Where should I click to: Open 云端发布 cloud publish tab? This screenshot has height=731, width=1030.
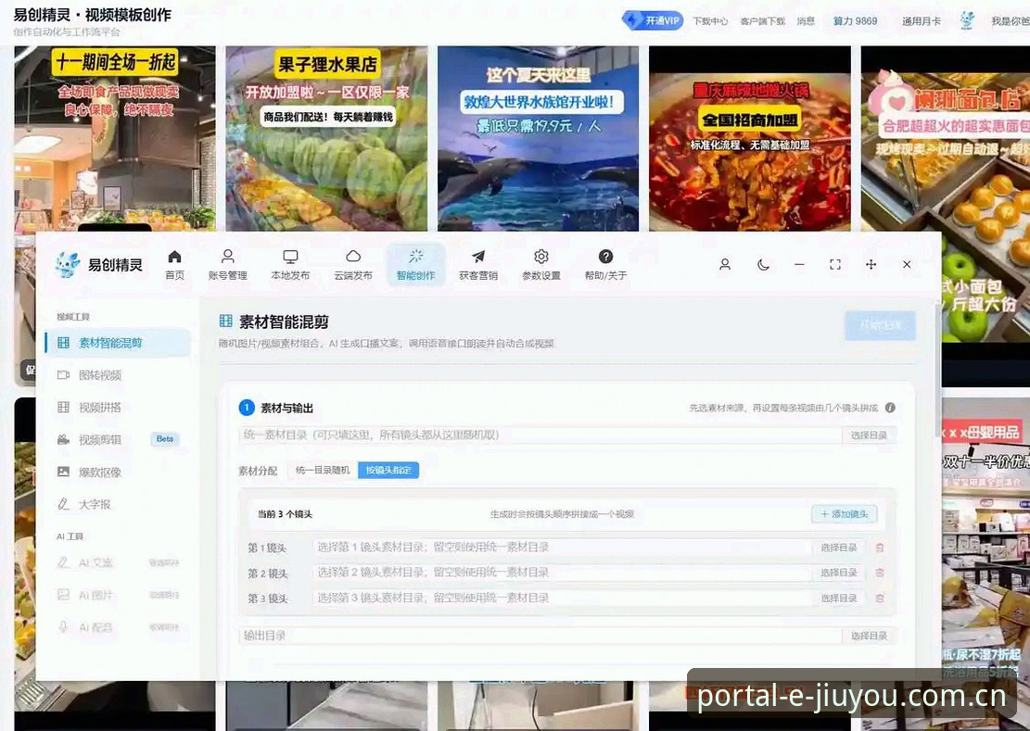pos(353,264)
